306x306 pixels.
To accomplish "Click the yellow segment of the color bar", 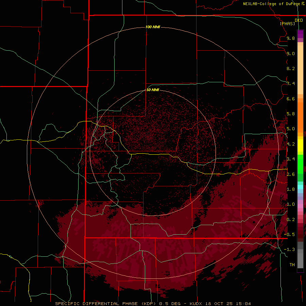I will click(300, 146).
